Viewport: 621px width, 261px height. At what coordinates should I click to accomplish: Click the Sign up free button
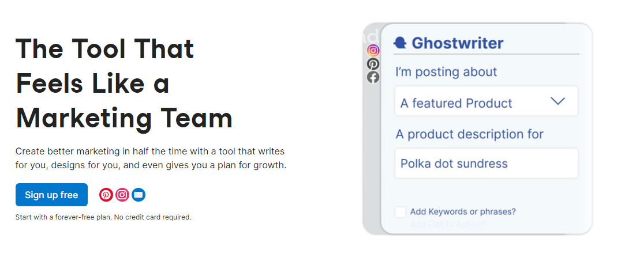(51, 195)
